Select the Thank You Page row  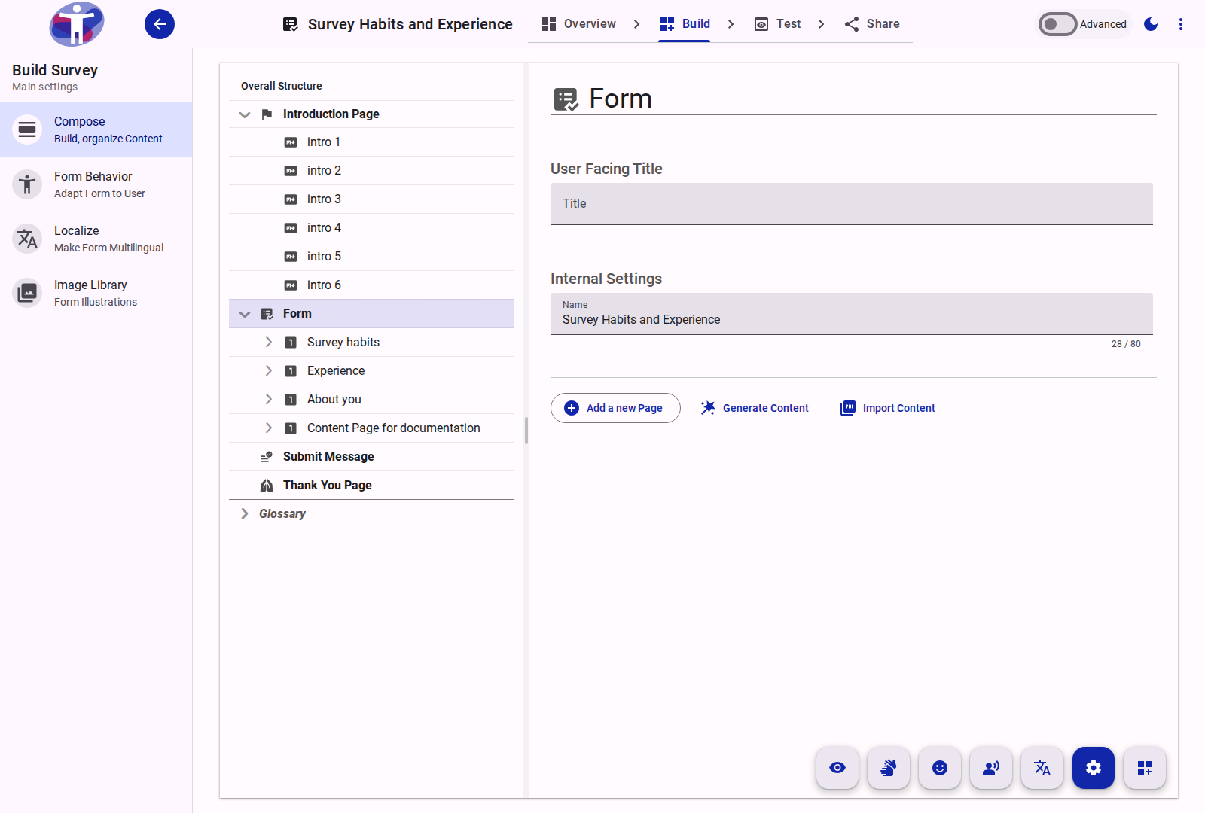point(371,486)
